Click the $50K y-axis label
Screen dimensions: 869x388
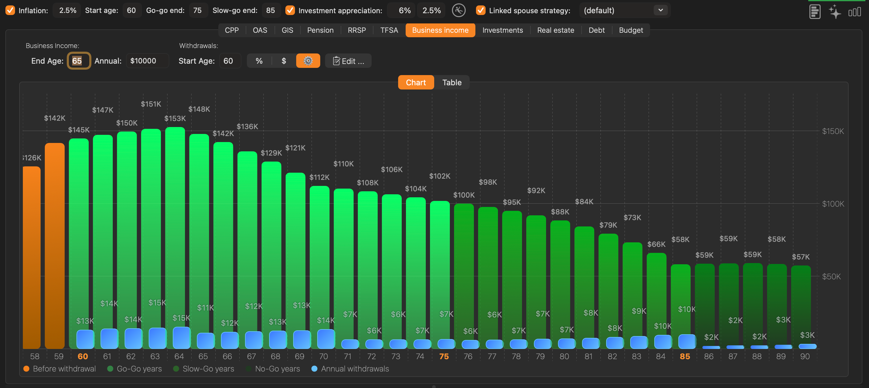[x=831, y=277]
